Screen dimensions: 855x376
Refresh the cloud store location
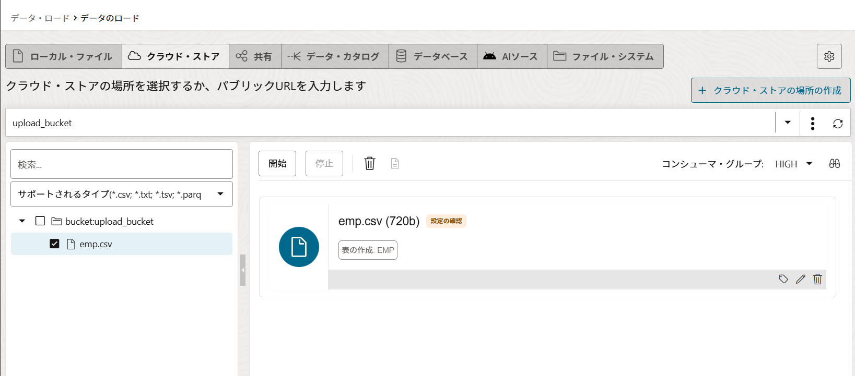coord(838,124)
